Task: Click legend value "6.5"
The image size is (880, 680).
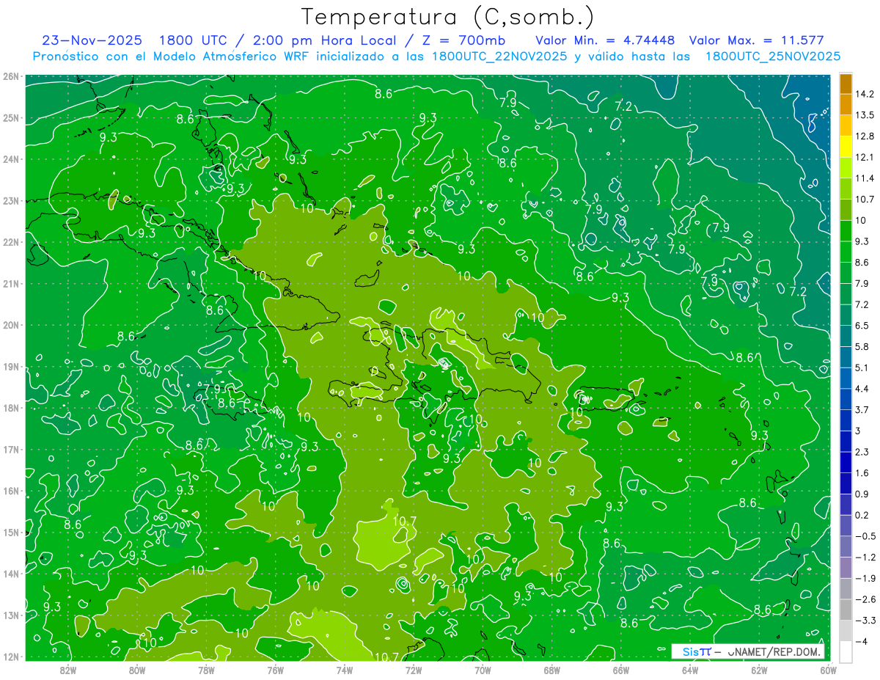Action: tap(862, 325)
